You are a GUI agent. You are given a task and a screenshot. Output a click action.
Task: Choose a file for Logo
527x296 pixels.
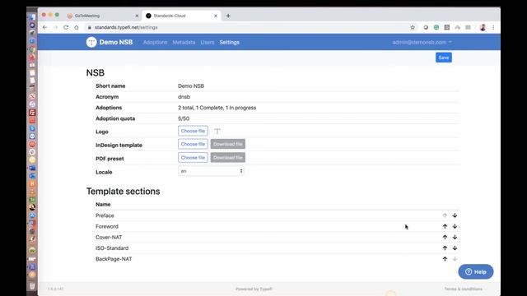(x=193, y=131)
